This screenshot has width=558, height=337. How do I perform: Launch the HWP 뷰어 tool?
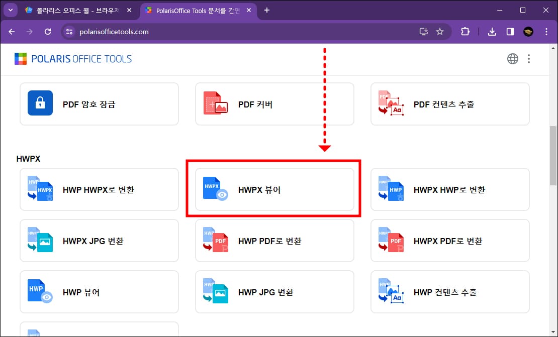tap(100, 291)
